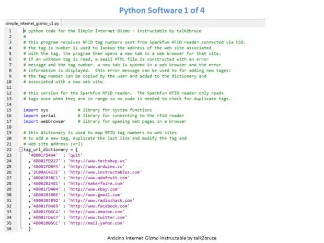Click line number 1 in the gutter
Viewport: 324px width, 243px height.
tap(9, 31)
